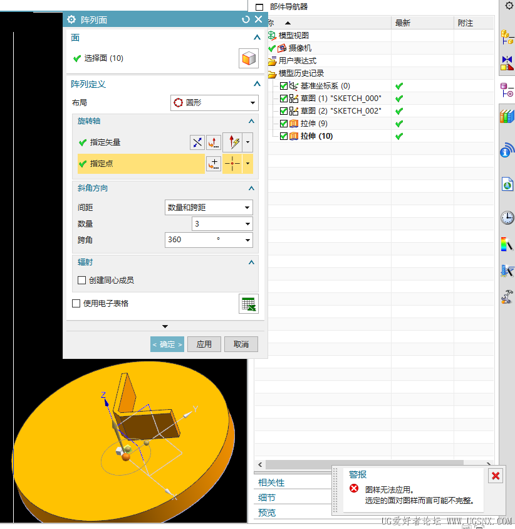Viewport: 515px width, 529px height.
Task: Uncheck the SKETCH_000 feature checkbox
Action: [284, 99]
